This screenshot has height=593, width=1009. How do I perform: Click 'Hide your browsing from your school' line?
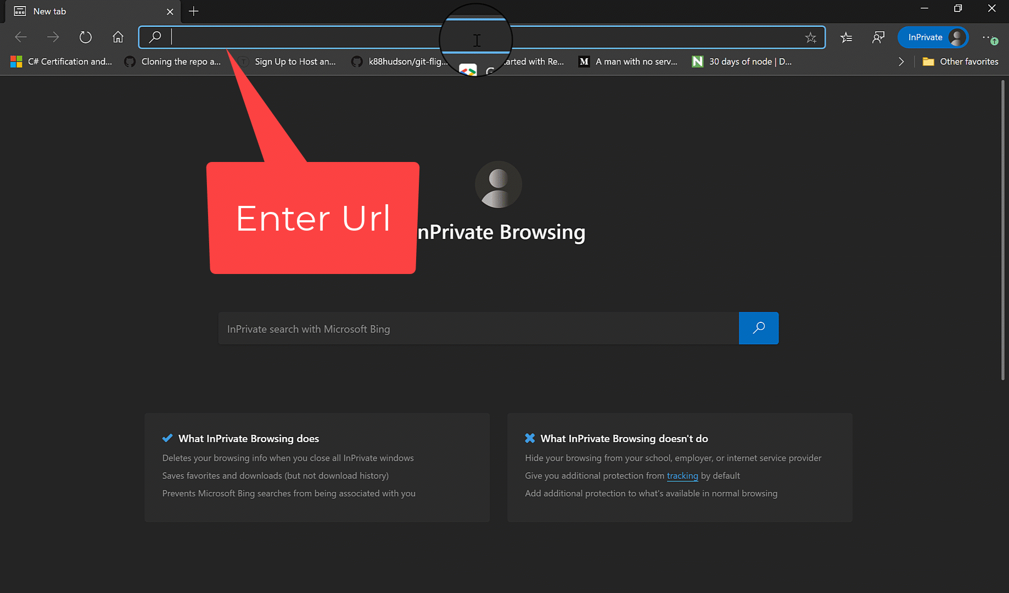click(673, 458)
